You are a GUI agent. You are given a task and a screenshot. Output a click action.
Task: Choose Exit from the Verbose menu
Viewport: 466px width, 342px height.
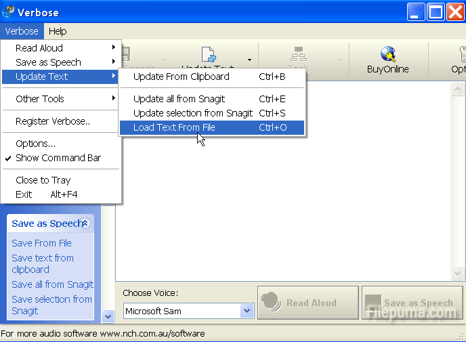point(61,194)
